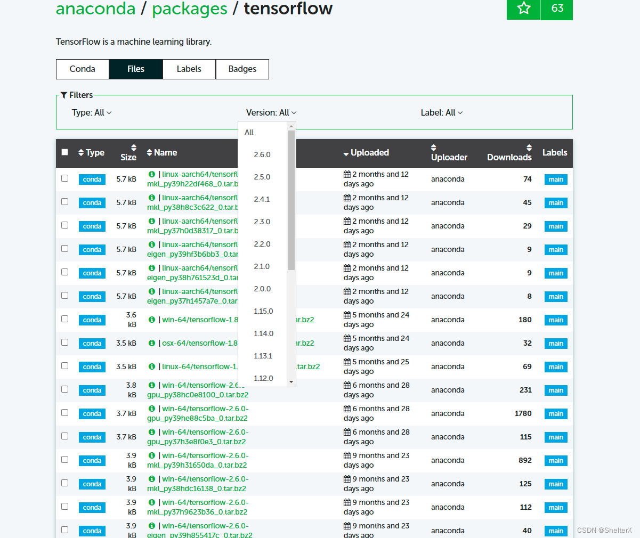The image size is (640, 538).
Task: Pick version 2.1.0 from the list
Action: click(x=262, y=266)
